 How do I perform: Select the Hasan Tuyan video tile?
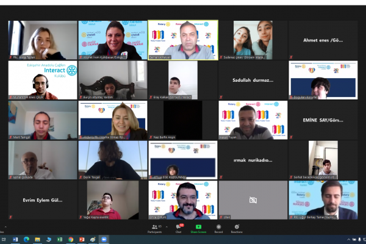[253, 120]
